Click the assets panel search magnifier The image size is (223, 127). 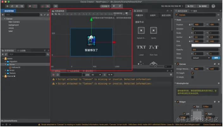(48, 54)
